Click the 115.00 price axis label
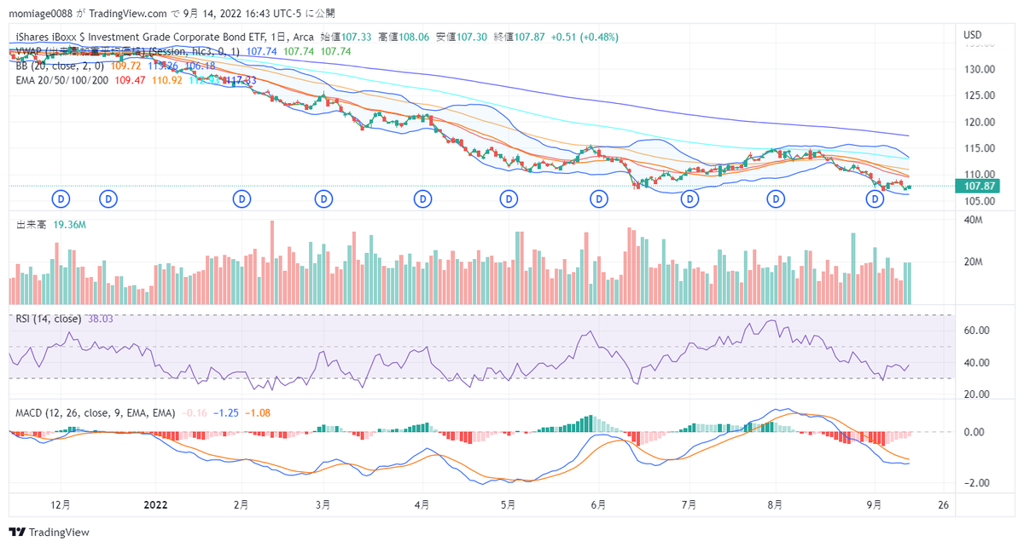Viewport: 1024px width, 547px height. (980, 148)
